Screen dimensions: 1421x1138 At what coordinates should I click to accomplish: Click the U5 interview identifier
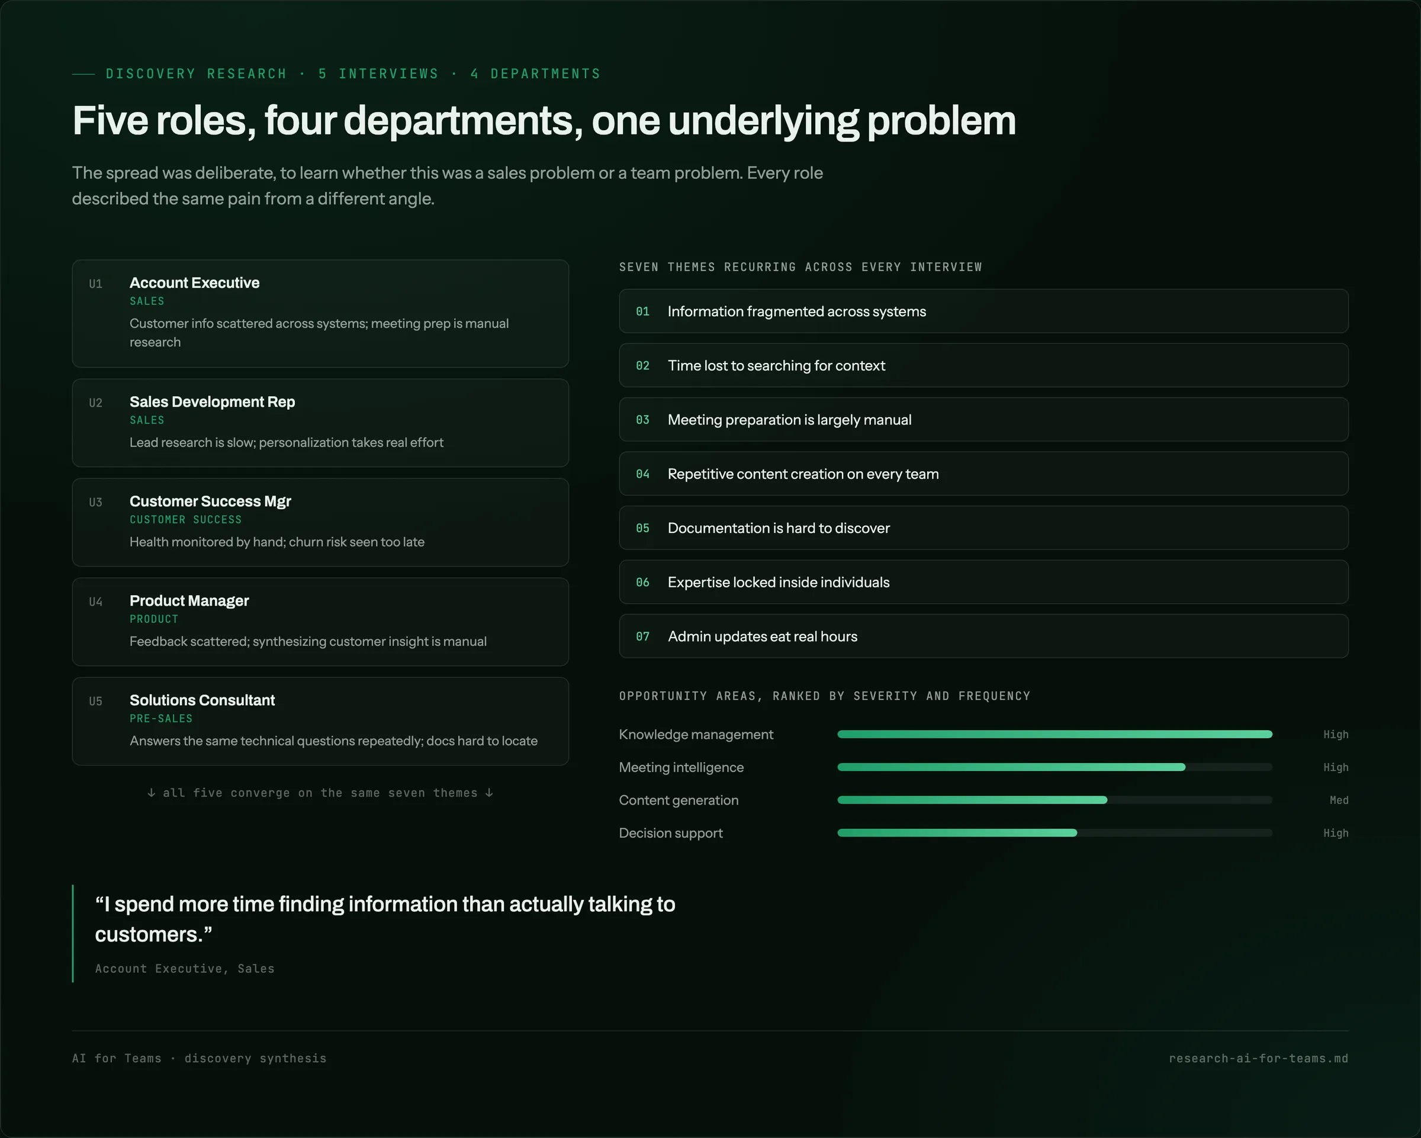[95, 702]
